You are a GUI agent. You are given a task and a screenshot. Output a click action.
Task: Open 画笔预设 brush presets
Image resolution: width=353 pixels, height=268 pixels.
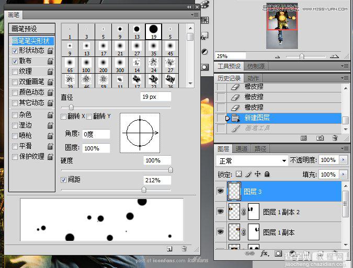[32, 29]
